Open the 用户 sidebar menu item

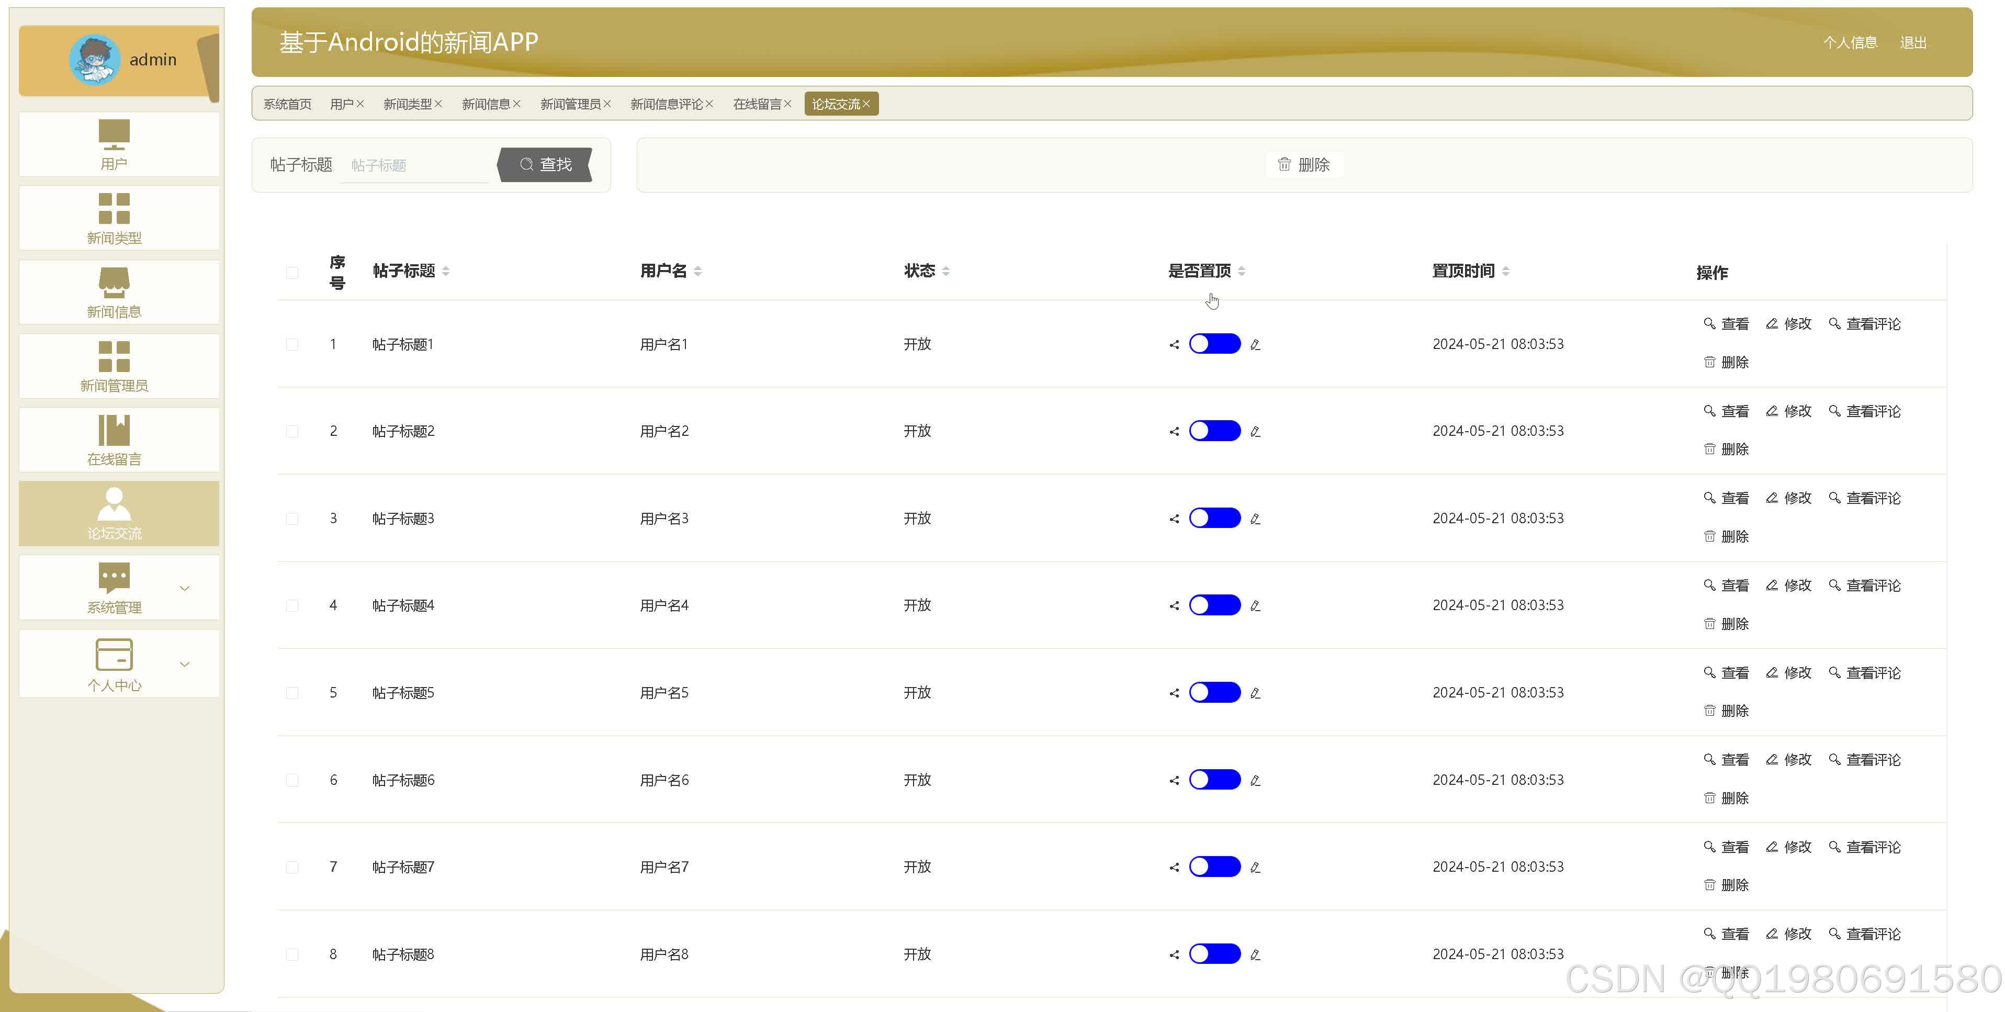pos(118,144)
